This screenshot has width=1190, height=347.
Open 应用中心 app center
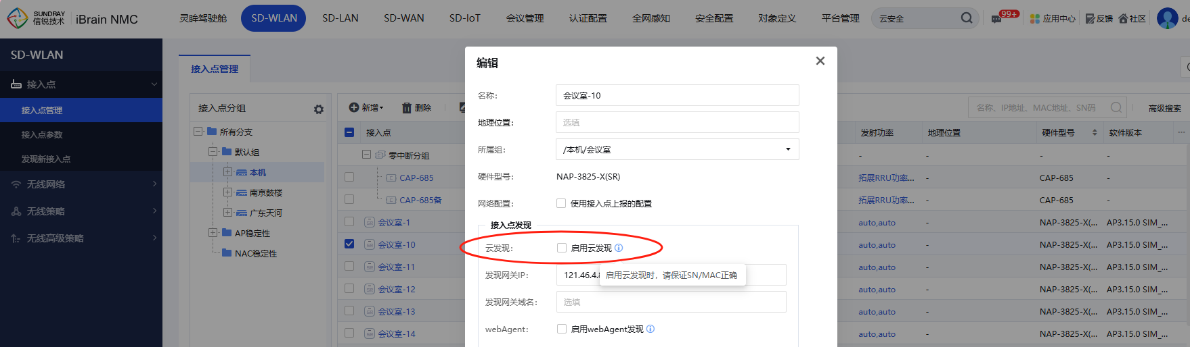[x=1053, y=19]
